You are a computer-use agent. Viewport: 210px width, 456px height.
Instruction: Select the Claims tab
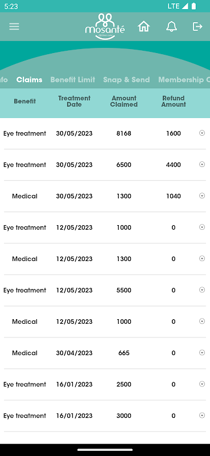pos(30,80)
